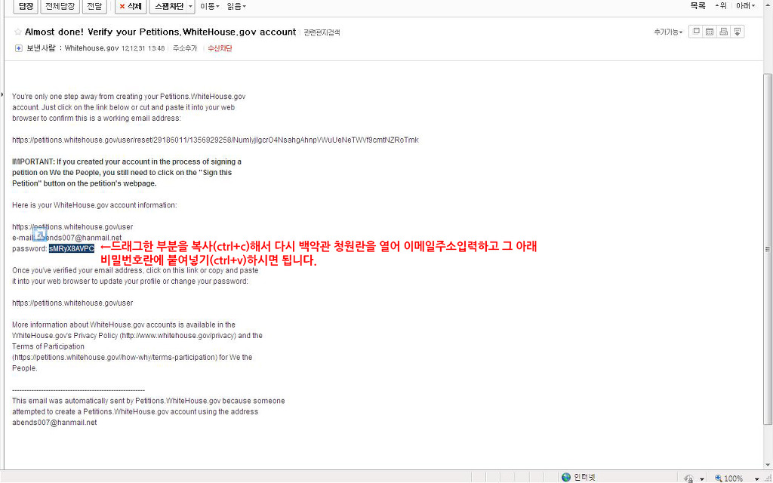Star the 'Almost done!' email
Screen dimensions: 773x483
(18, 32)
